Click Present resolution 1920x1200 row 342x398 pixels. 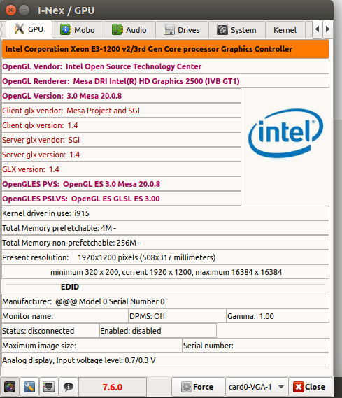click(x=166, y=257)
